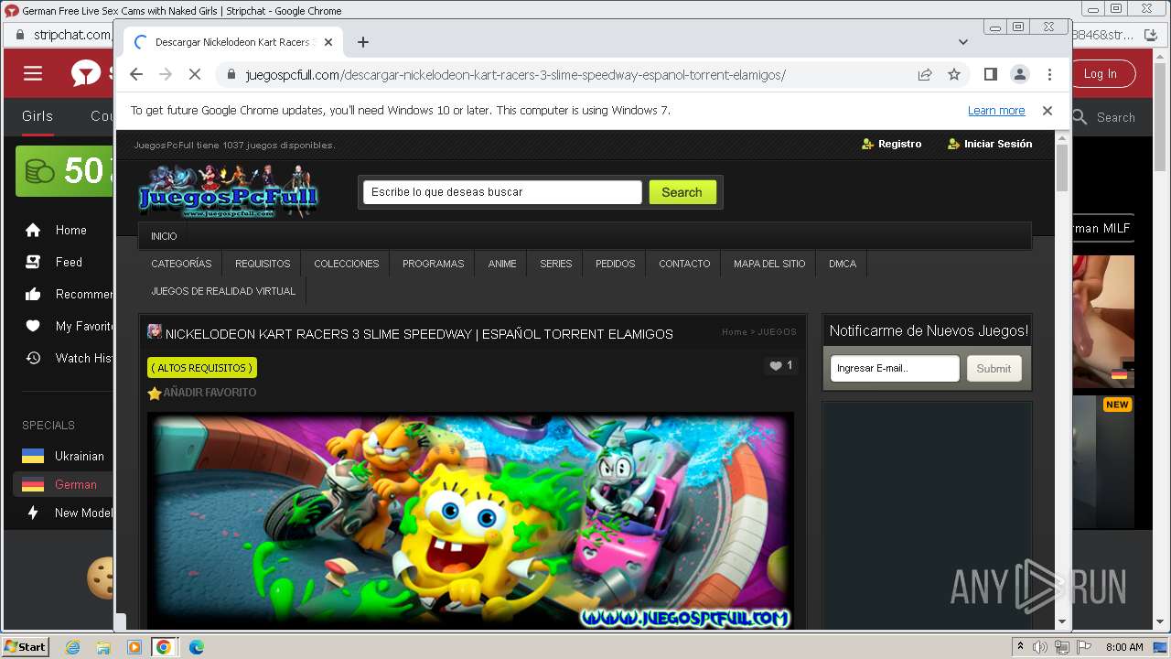
Task: Switch to Chrome in taskbar
Action: pos(164,647)
